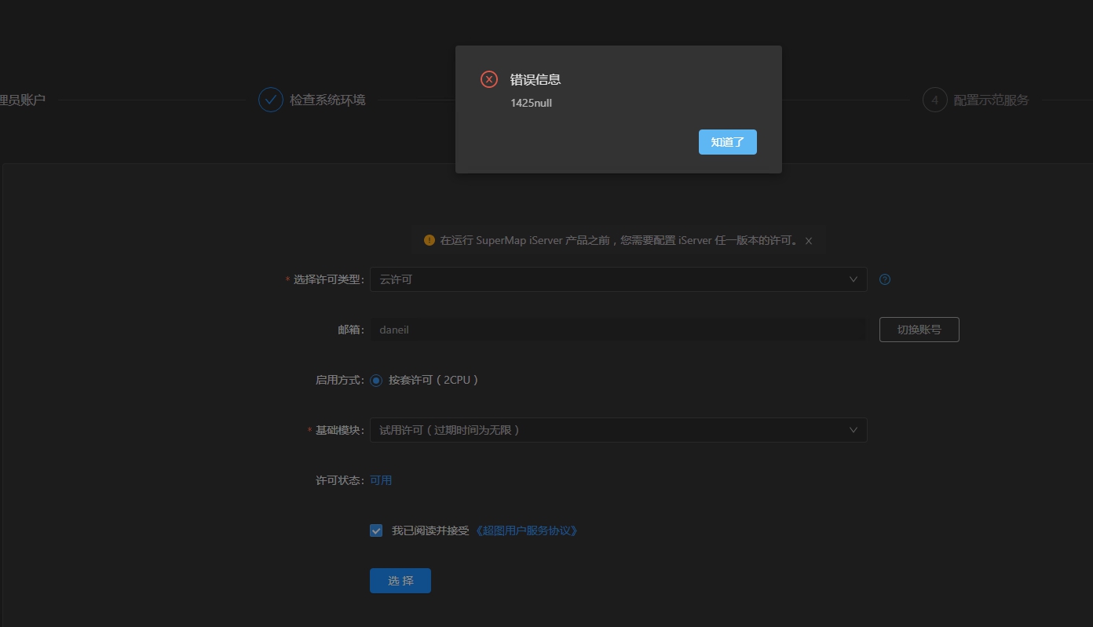Open the help question mark beside license type
The width and height of the screenshot is (1093, 627).
tap(885, 279)
